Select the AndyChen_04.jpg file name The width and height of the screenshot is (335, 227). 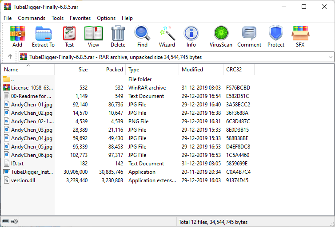pyautogui.click(x=32, y=138)
